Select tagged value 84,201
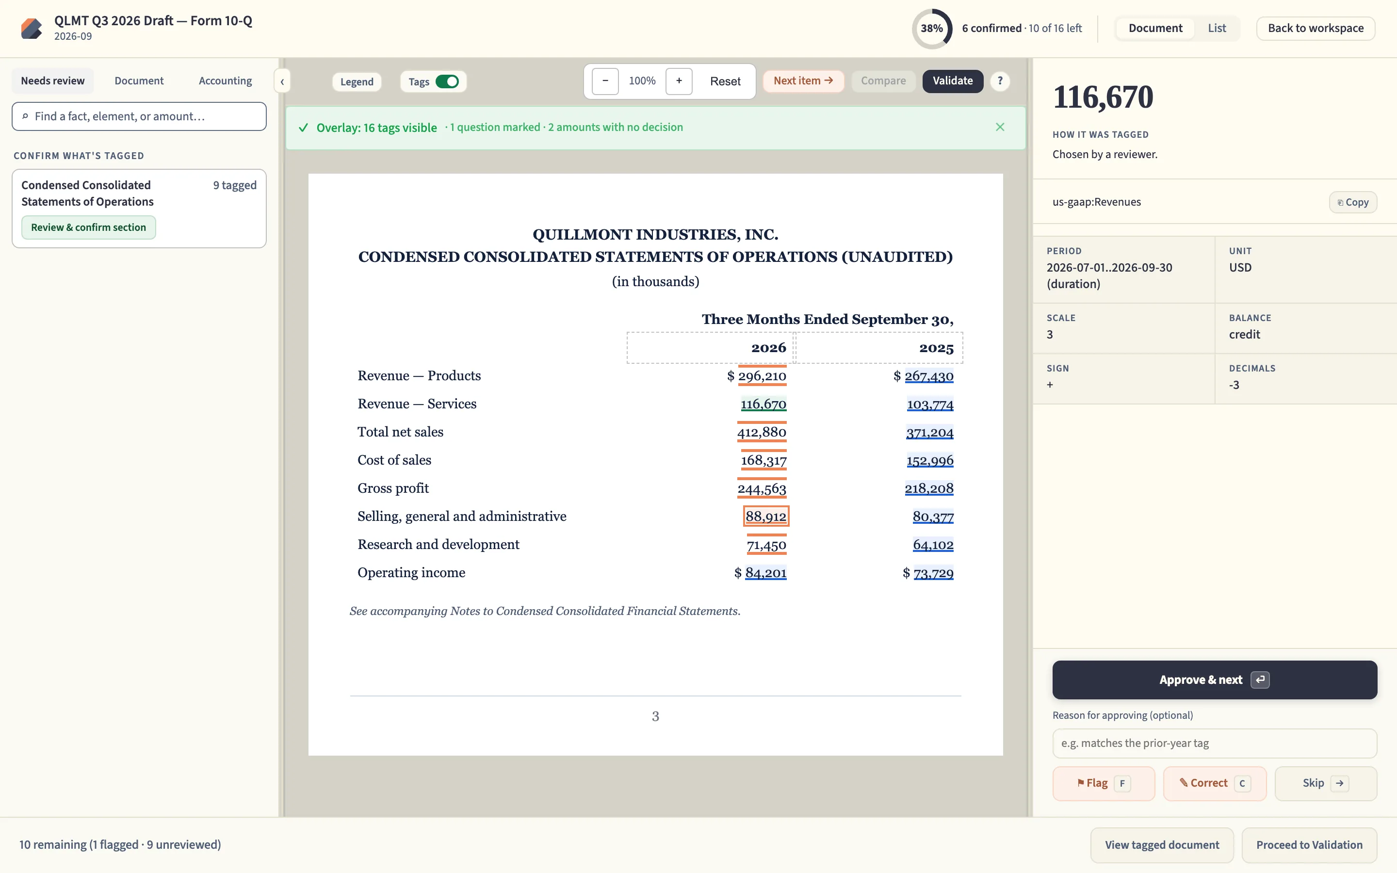 765,573
